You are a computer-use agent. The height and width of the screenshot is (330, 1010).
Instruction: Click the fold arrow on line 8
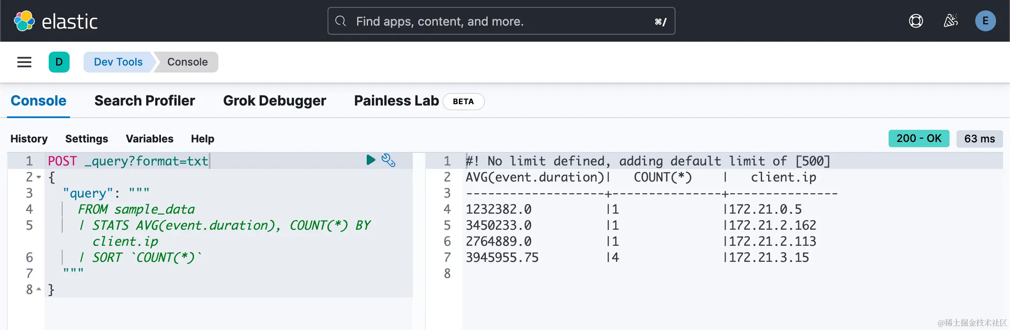[39, 289]
